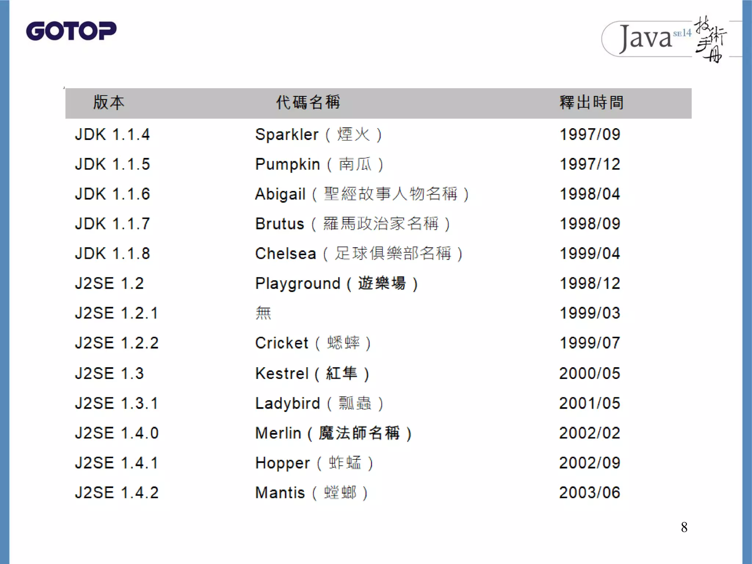Click the GOTOP logo

pos(71,31)
